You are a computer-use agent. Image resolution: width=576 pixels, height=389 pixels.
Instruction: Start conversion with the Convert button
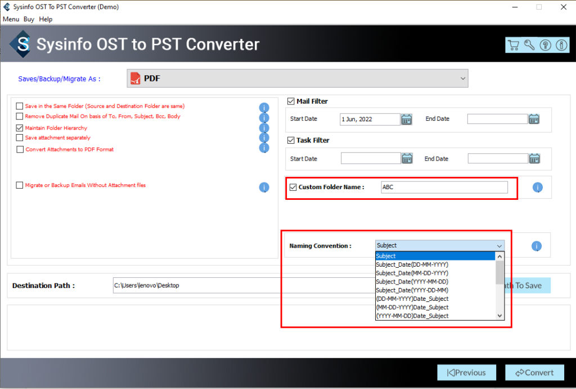534,373
